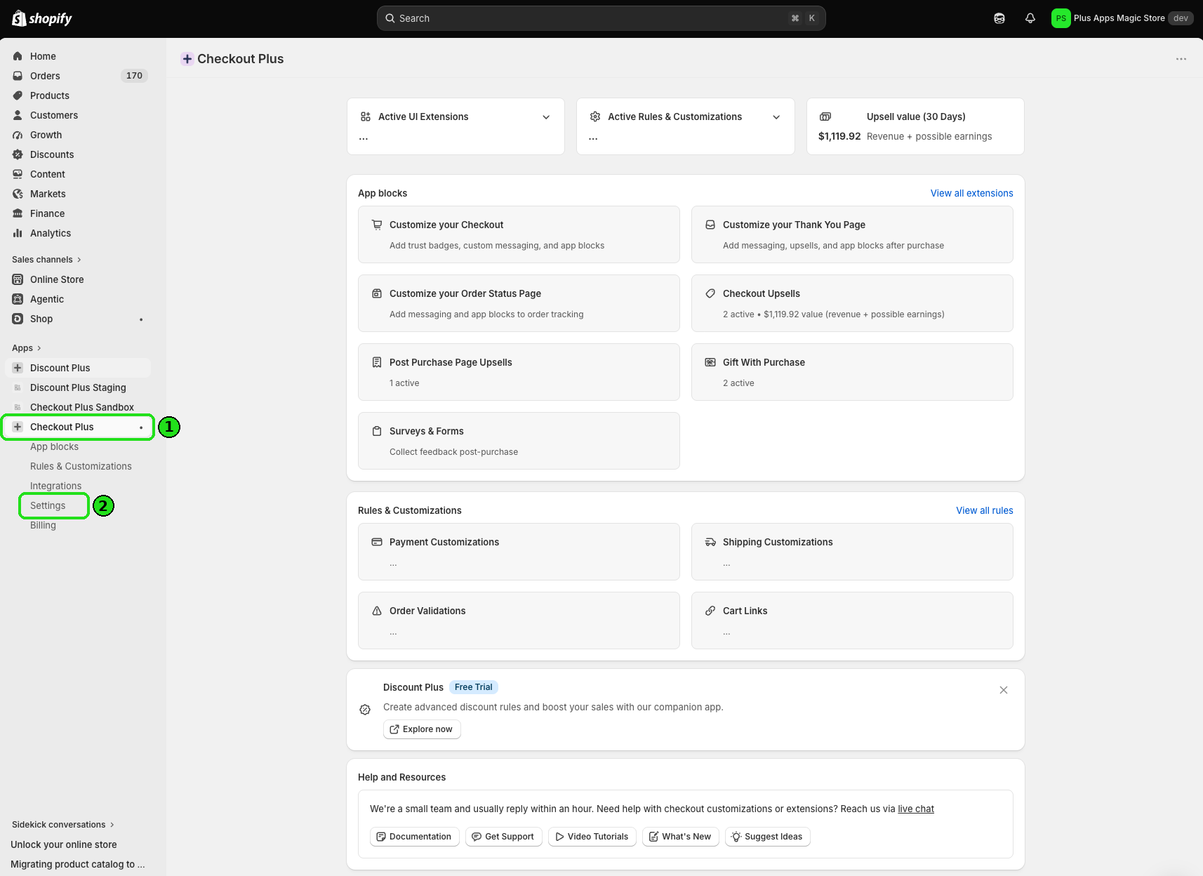Click the Customers person icon

pos(18,115)
